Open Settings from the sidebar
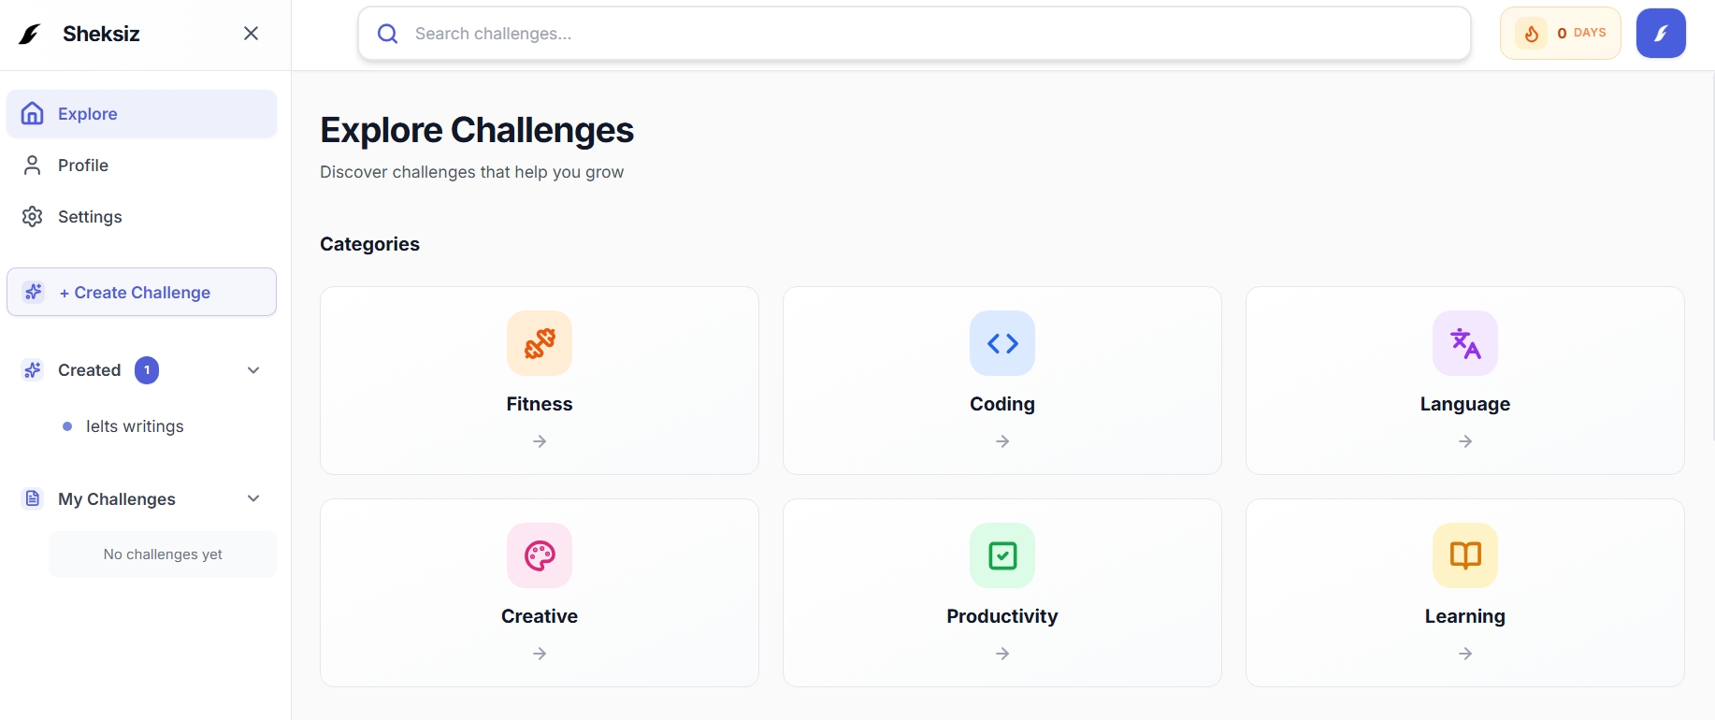The width and height of the screenshot is (1715, 720). [90, 217]
